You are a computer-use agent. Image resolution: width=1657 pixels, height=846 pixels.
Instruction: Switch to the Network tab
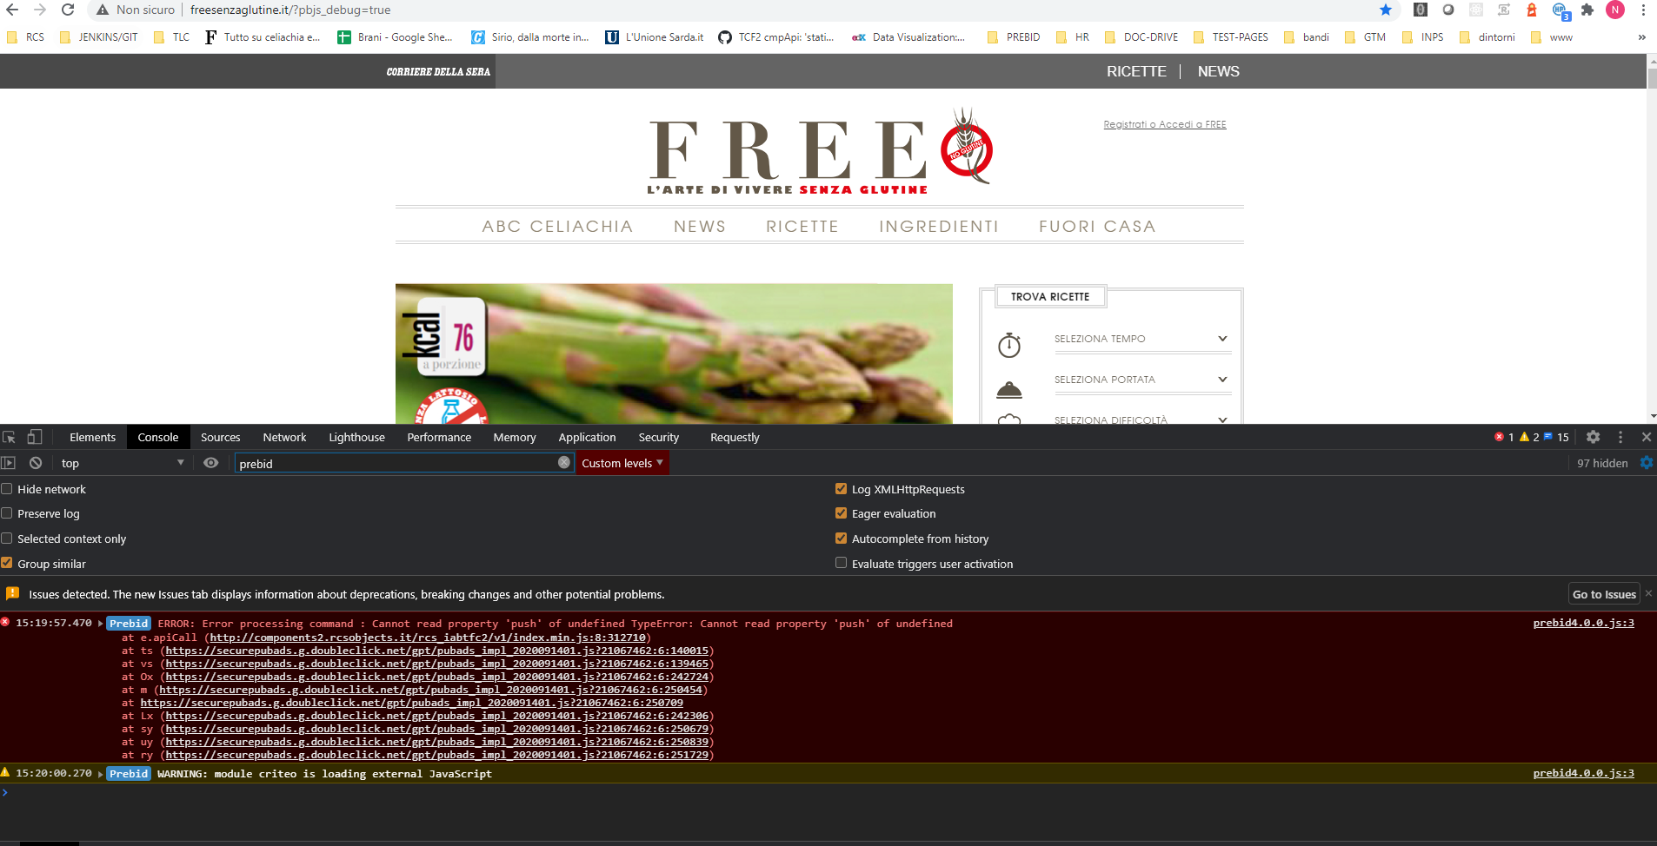click(x=284, y=437)
